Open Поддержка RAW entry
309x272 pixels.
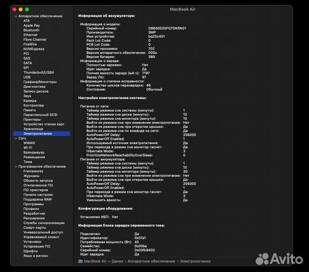pyautogui.click(x=37, y=199)
